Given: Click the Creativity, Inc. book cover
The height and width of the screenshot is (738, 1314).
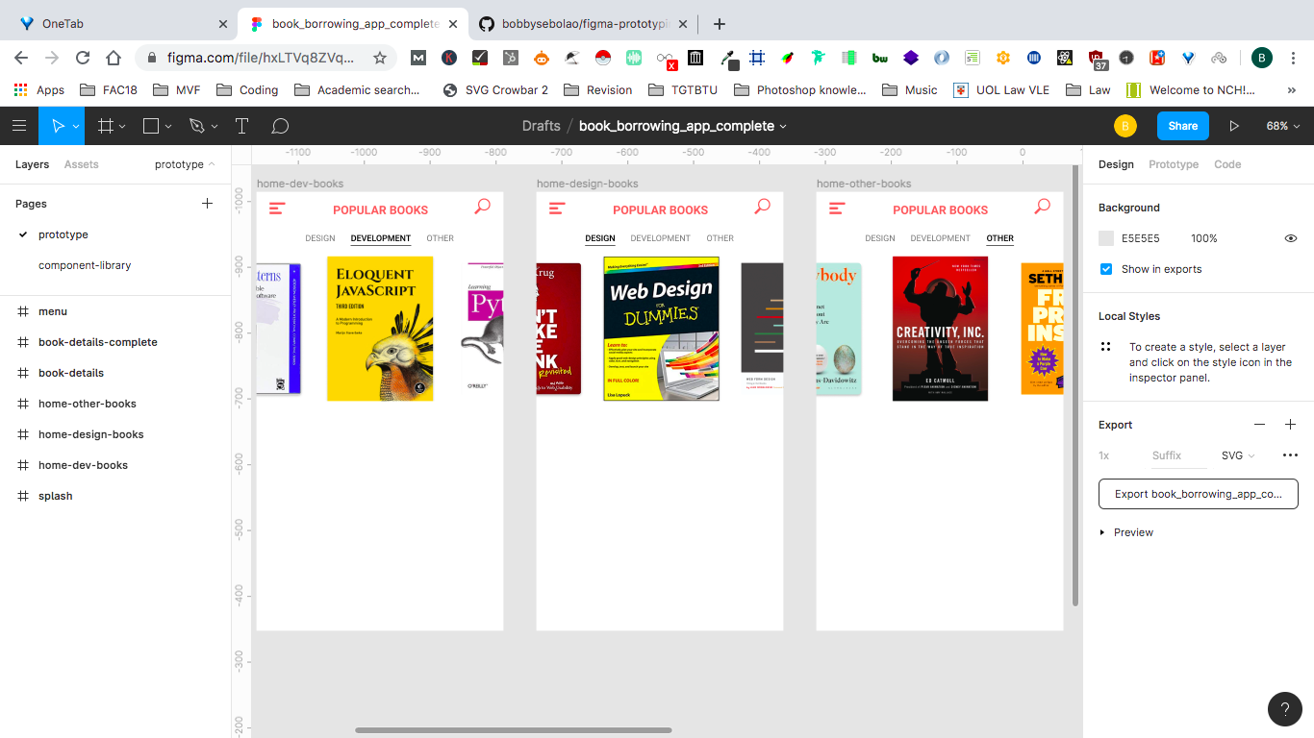Looking at the screenshot, I should (x=940, y=329).
